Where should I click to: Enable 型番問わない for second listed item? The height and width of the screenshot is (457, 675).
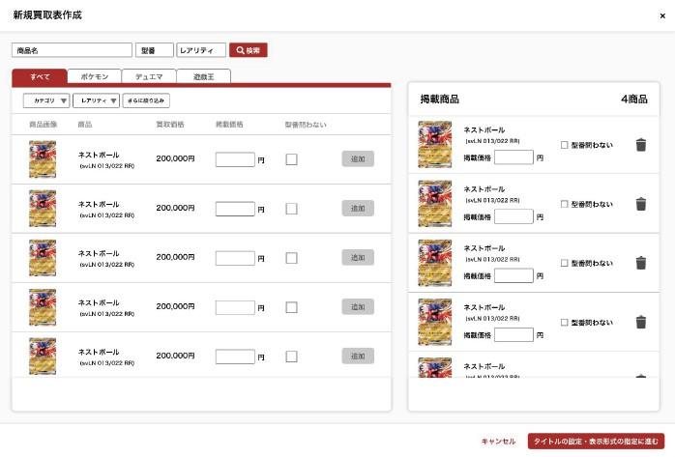[x=564, y=204]
